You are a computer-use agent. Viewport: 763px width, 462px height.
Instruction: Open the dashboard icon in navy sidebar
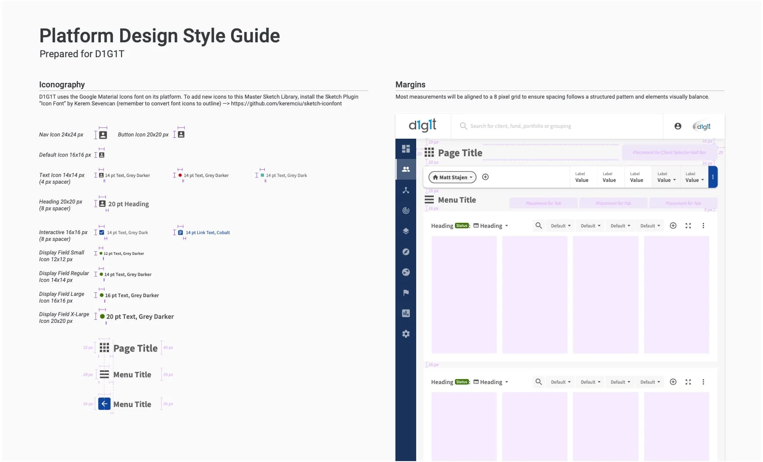[405, 149]
